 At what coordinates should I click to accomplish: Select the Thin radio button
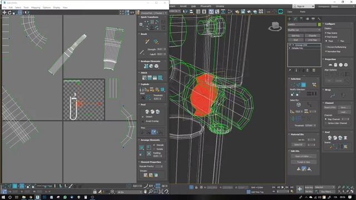[x=338, y=41]
